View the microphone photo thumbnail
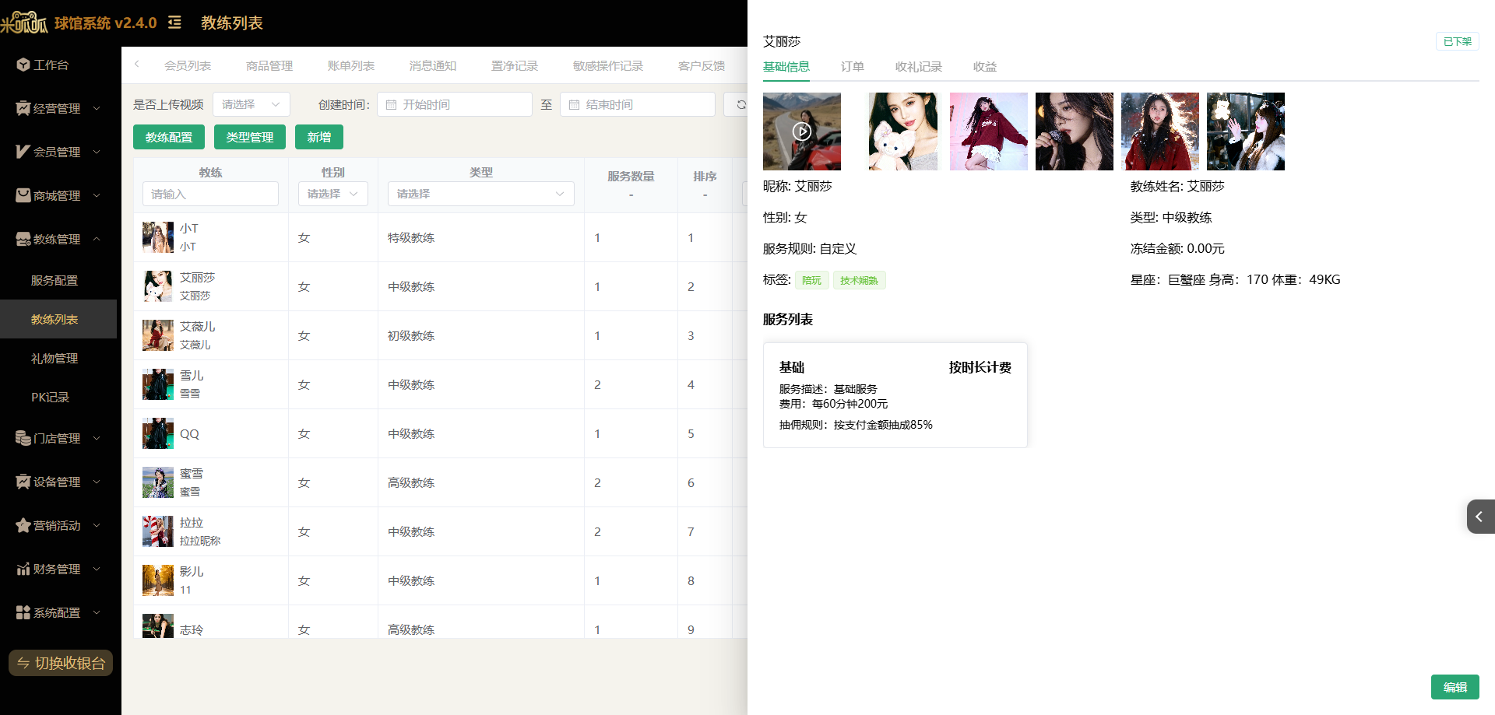Image resolution: width=1495 pixels, height=715 pixels. coord(1075,131)
